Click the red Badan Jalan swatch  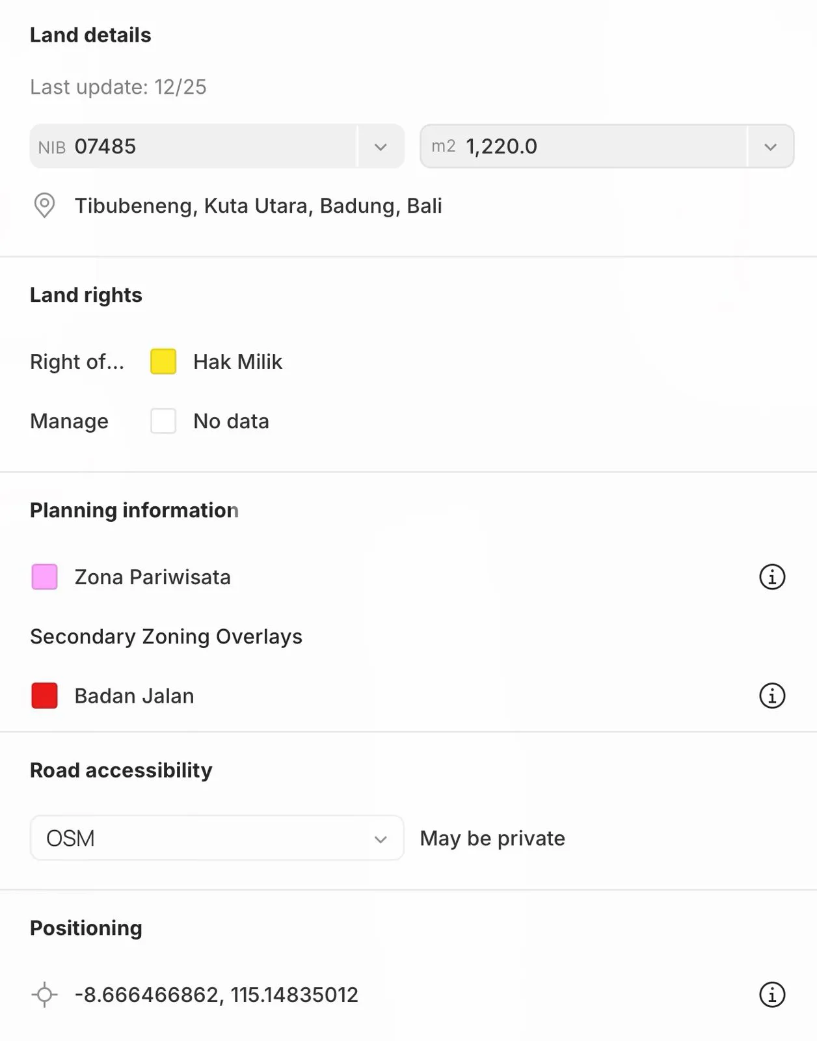[44, 696]
